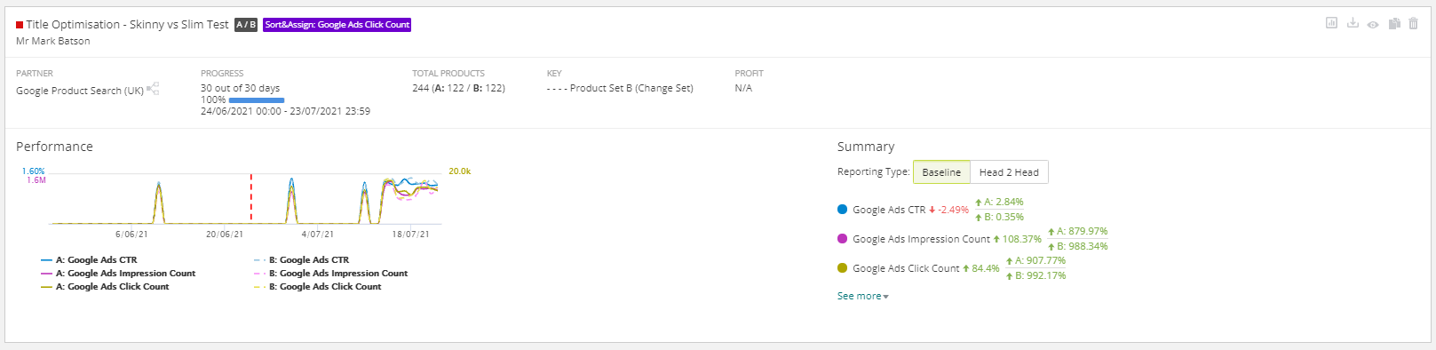Click the A / B badge

(246, 25)
